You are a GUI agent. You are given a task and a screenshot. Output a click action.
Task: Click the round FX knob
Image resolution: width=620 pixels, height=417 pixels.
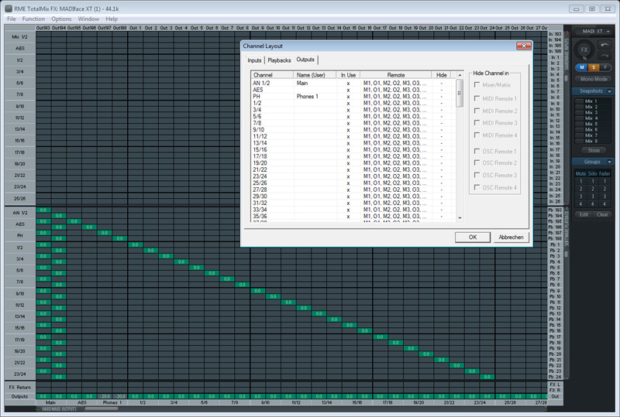pos(584,50)
